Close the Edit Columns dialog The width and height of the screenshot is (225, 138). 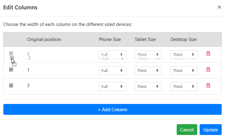(219, 7)
